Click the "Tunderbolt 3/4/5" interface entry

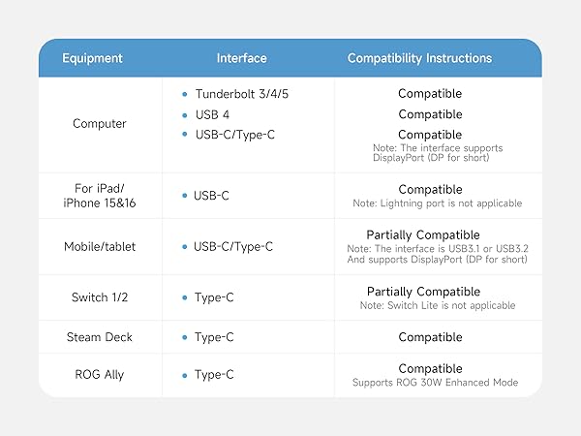tap(243, 94)
